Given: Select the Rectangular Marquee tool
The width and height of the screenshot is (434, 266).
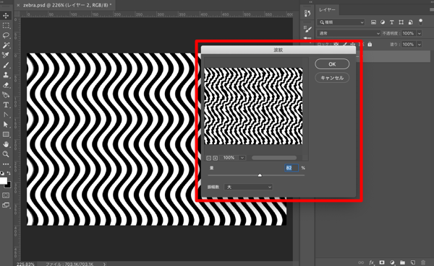Looking at the screenshot, I should coord(6,26).
